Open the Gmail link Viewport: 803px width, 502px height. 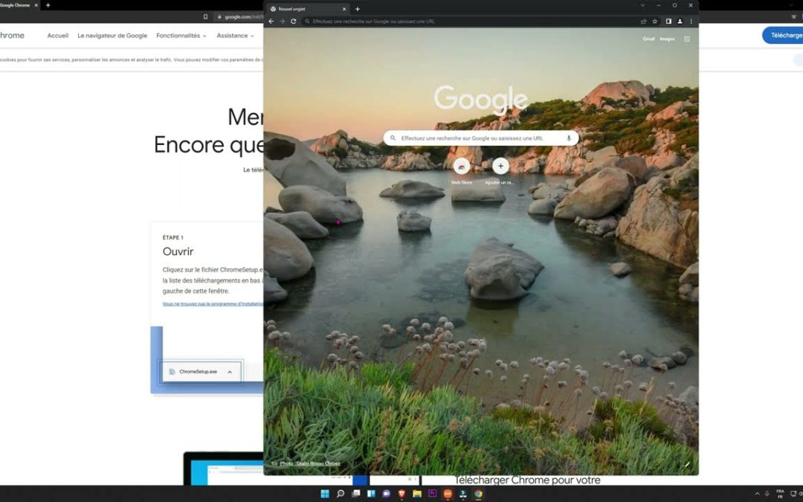click(x=648, y=39)
